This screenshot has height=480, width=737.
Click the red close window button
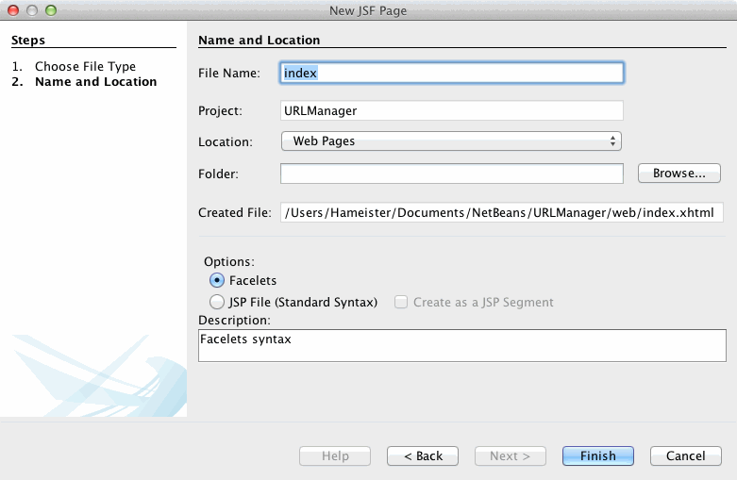[x=13, y=9]
